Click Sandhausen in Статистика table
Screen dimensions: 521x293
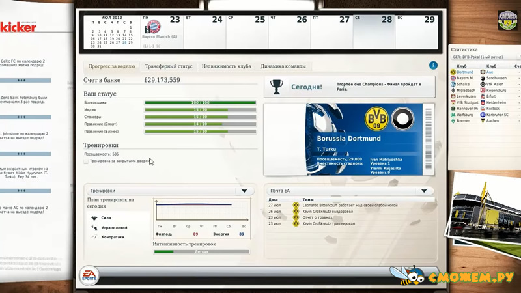tap(496, 78)
